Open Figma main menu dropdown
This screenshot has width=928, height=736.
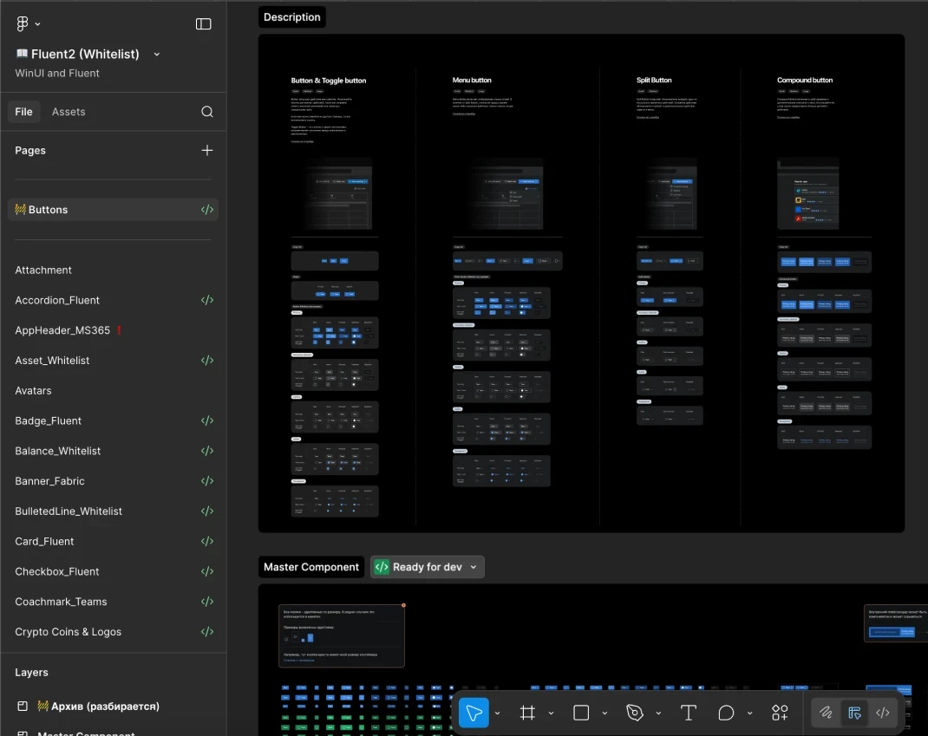click(x=29, y=24)
